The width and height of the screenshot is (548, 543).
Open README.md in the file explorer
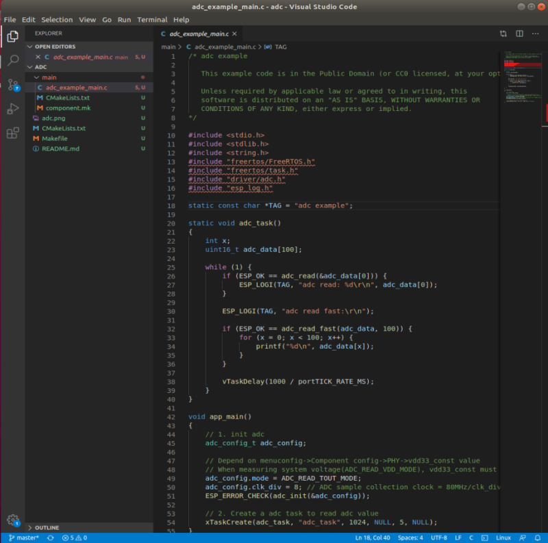[x=60, y=149]
